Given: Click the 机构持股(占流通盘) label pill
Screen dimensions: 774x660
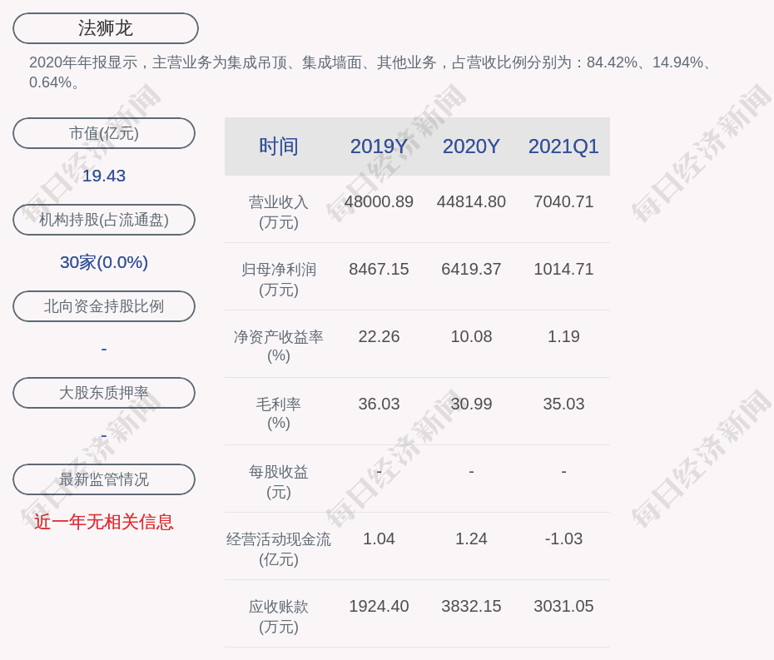Looking at the screenshot, I should (104, 220).
